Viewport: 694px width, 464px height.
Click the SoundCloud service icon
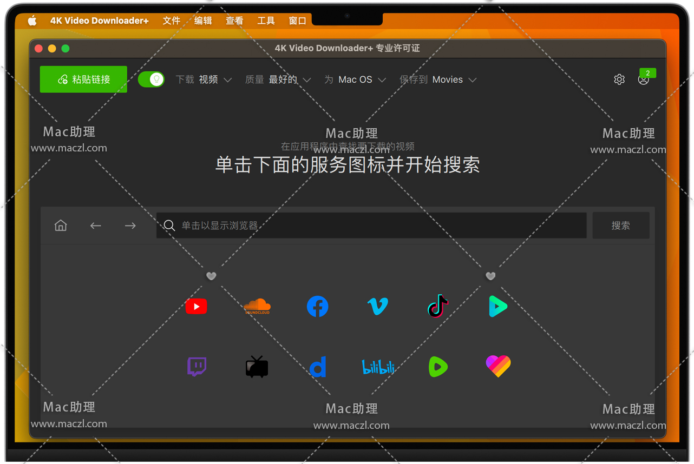click(257, 307)
